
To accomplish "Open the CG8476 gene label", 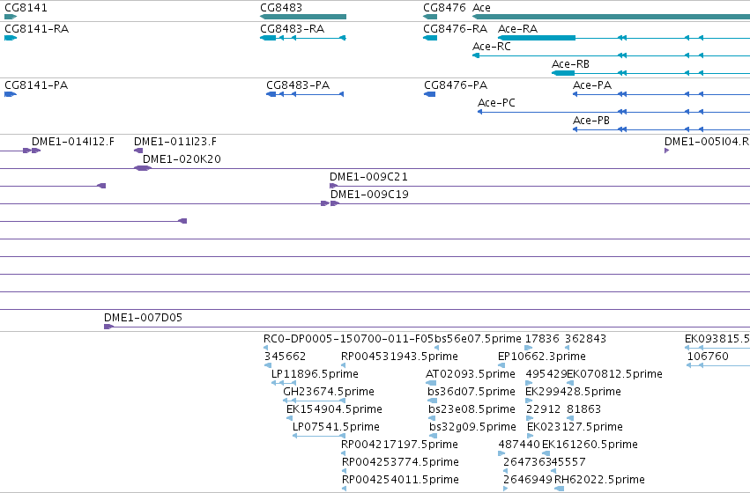I will [444, 8].
